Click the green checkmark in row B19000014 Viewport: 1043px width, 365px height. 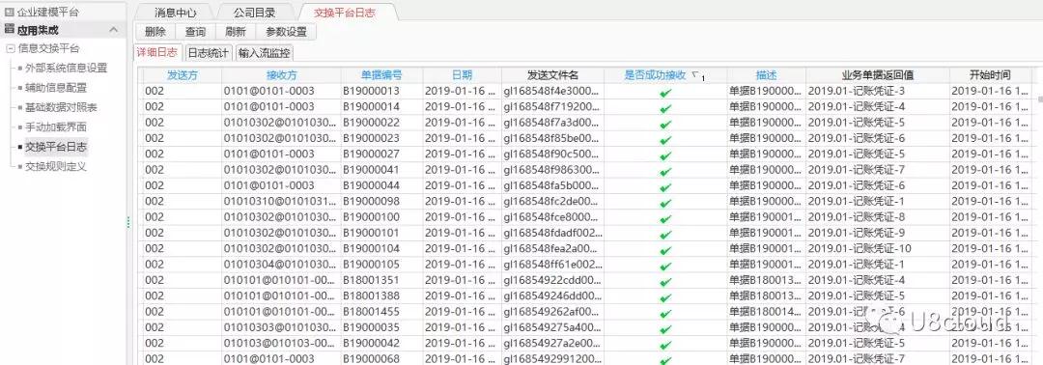665,108
